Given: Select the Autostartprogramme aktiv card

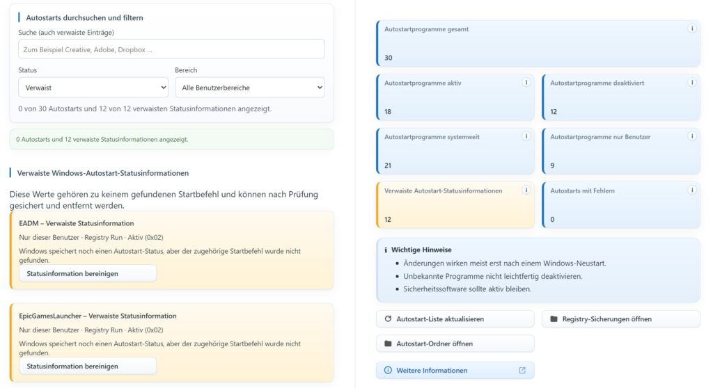Looking at the screenshot, I should click(x=455, y=97).
